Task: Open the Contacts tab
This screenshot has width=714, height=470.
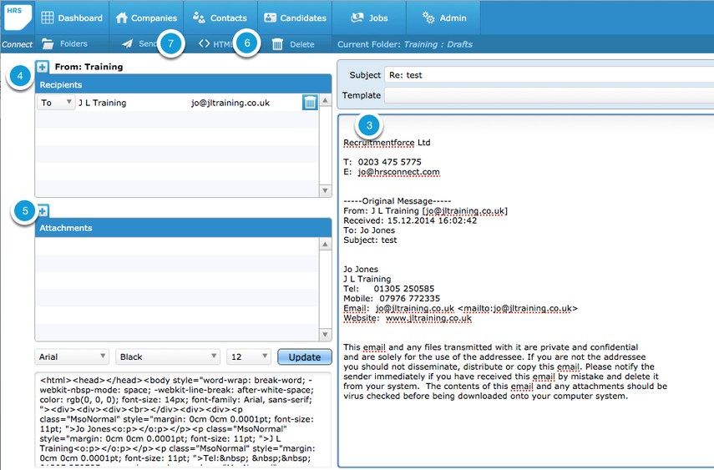Action: pos(220,18)
